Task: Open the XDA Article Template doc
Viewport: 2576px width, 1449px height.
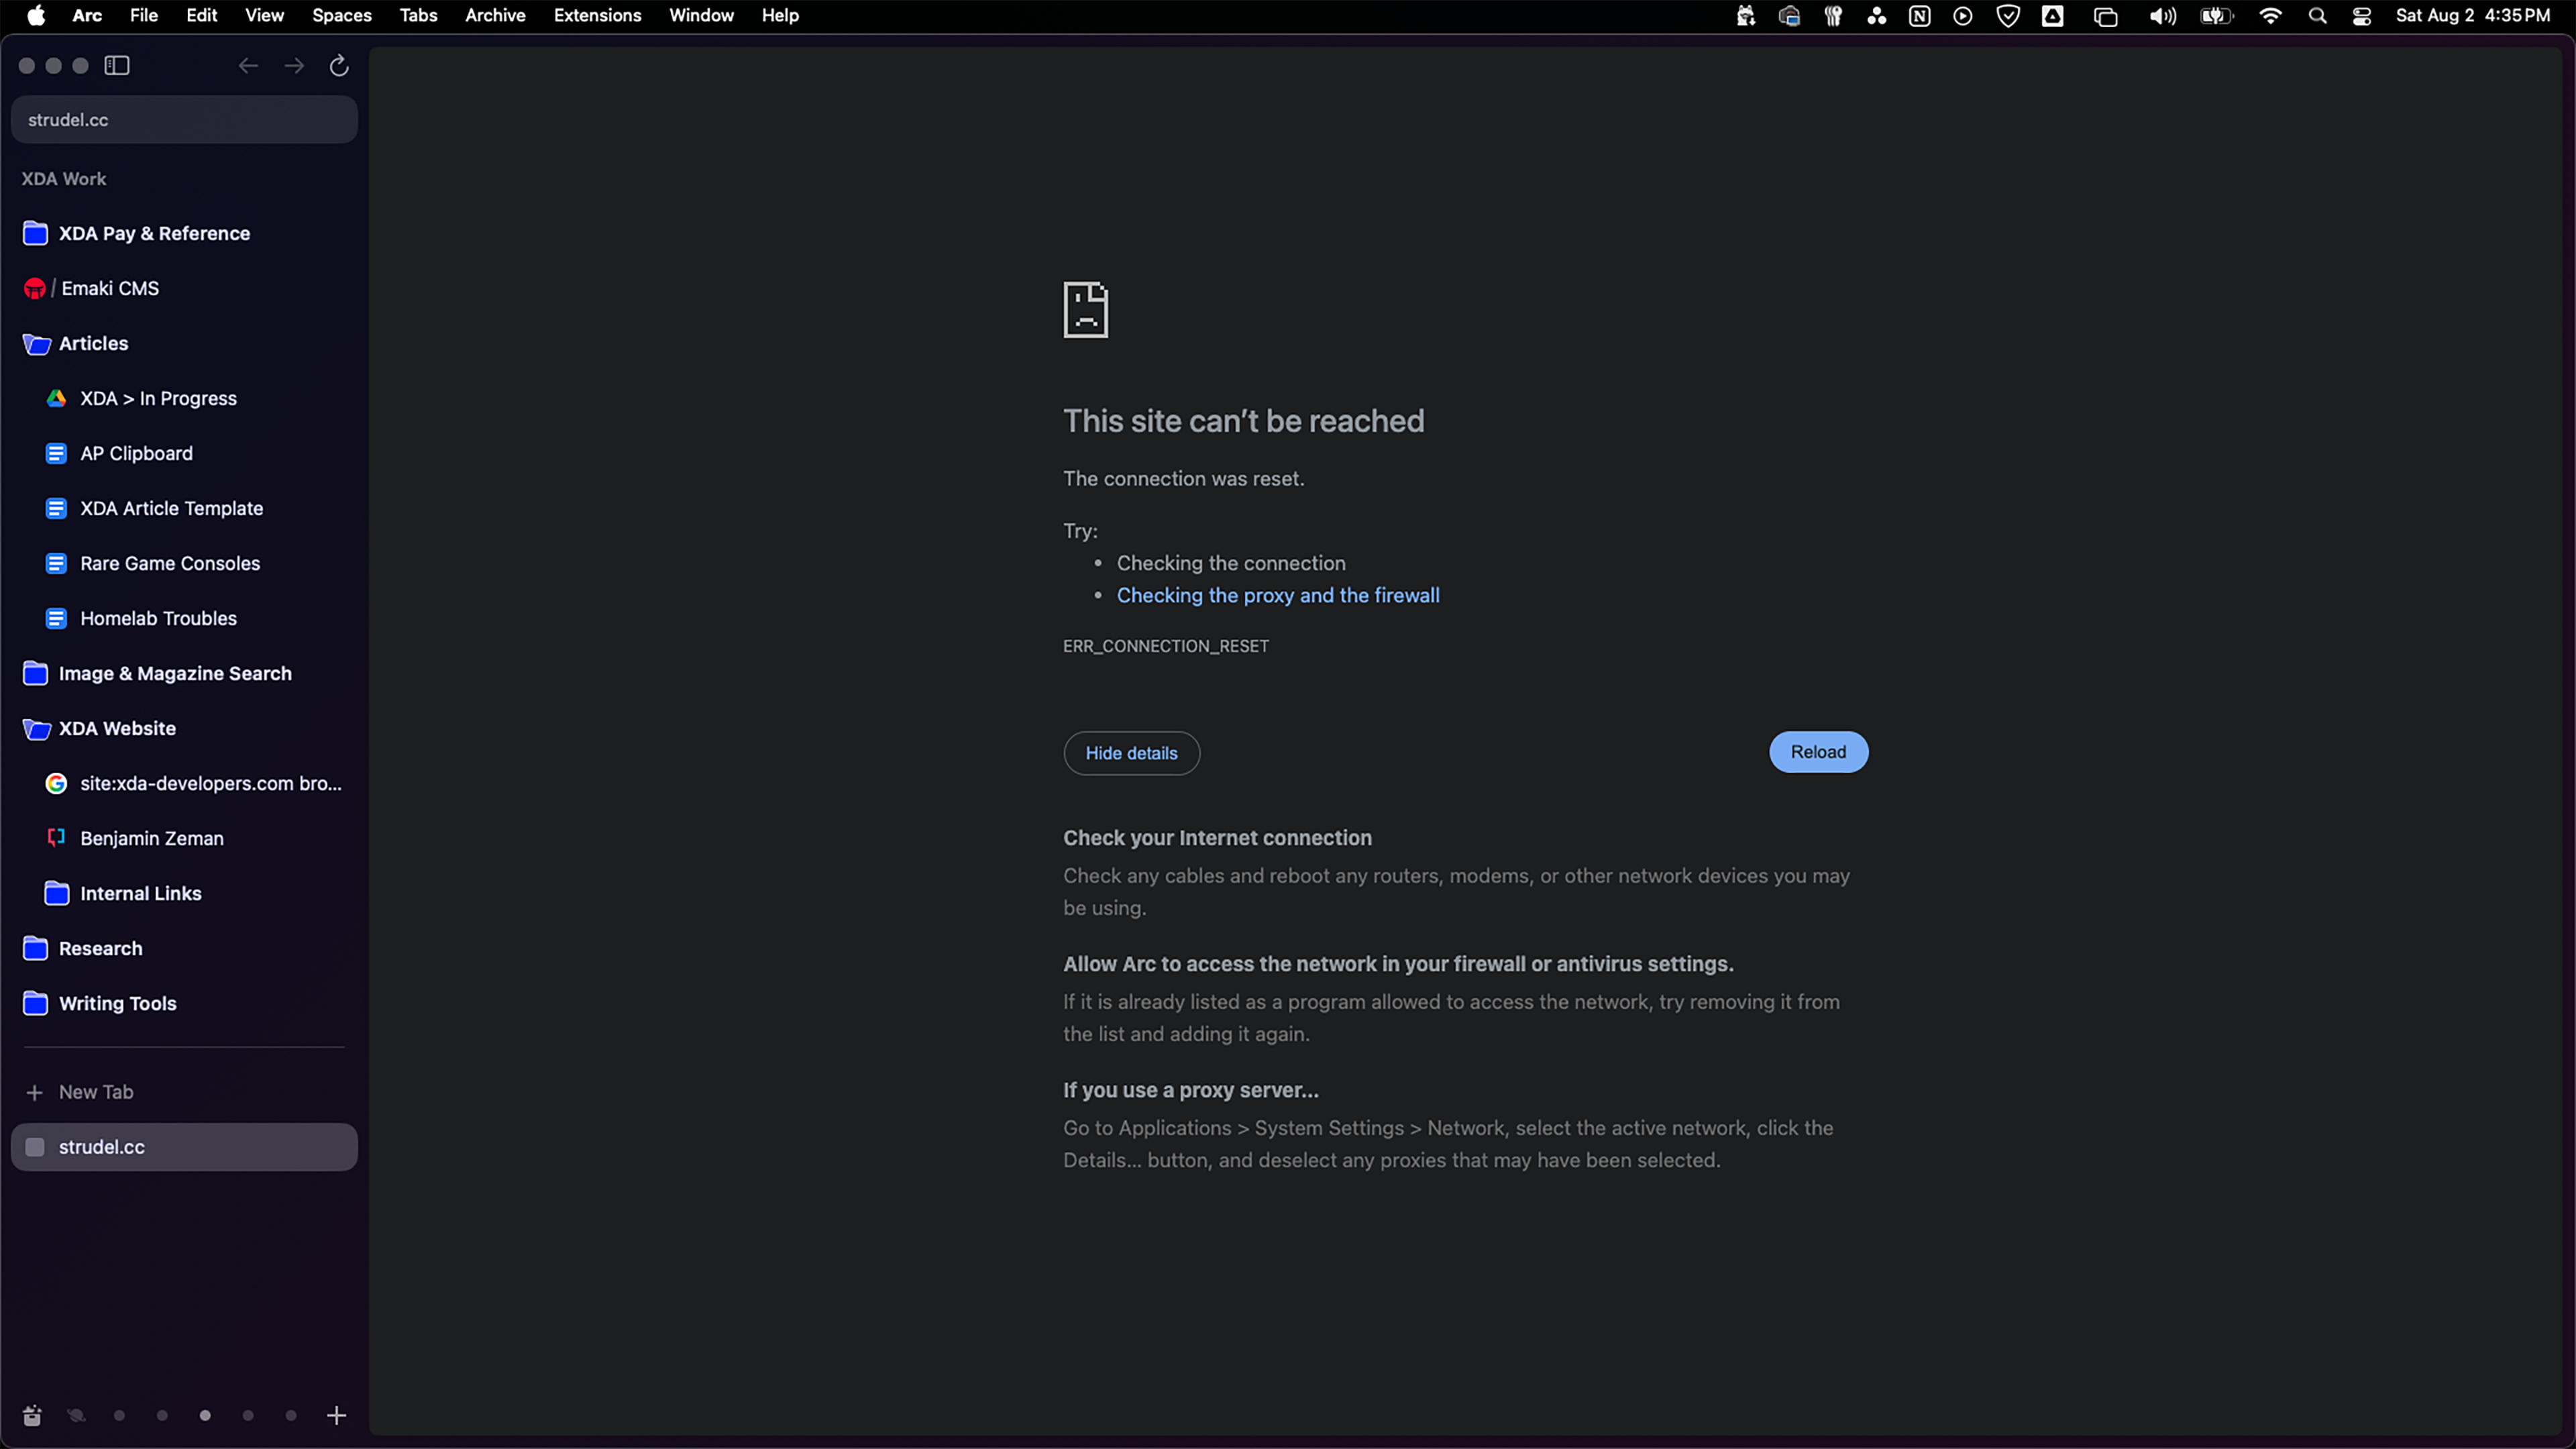Action: [184, 508]
